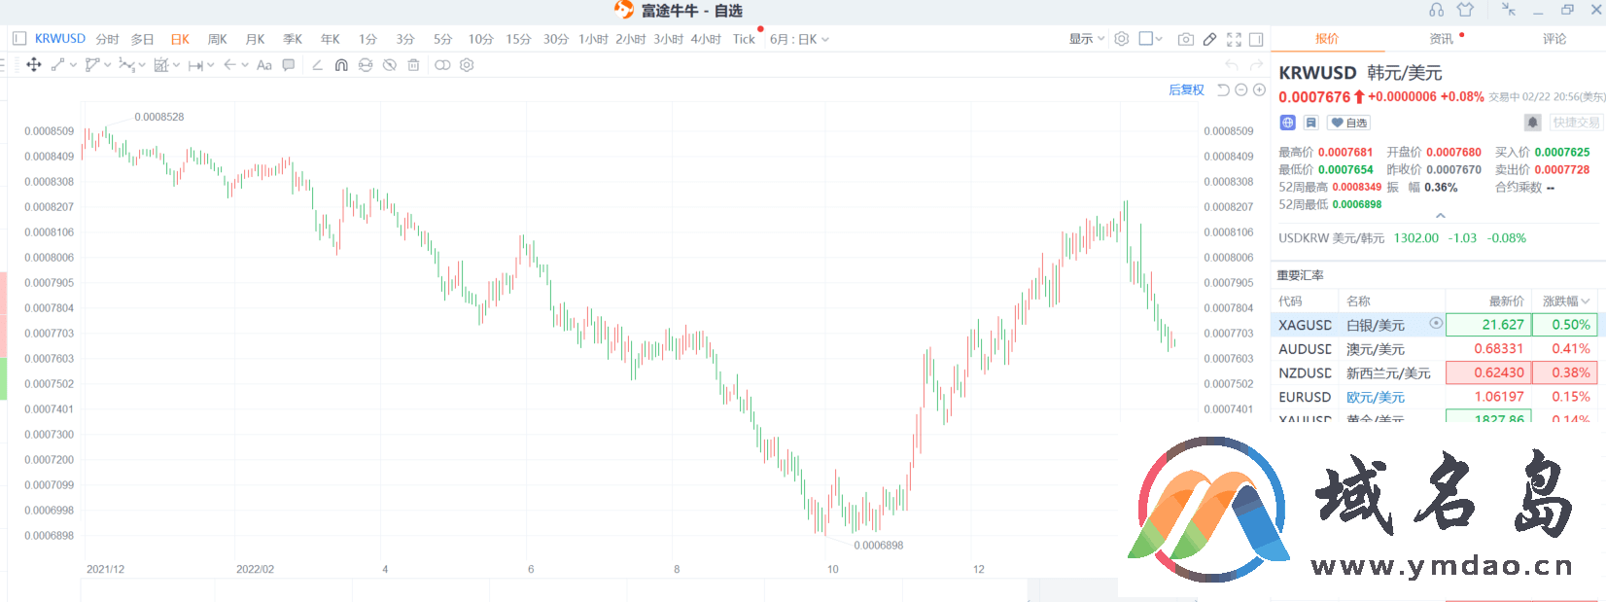Click the price alert bell icon
This screenshot has height=602, width=1606.
click(x=1532, y=123)
